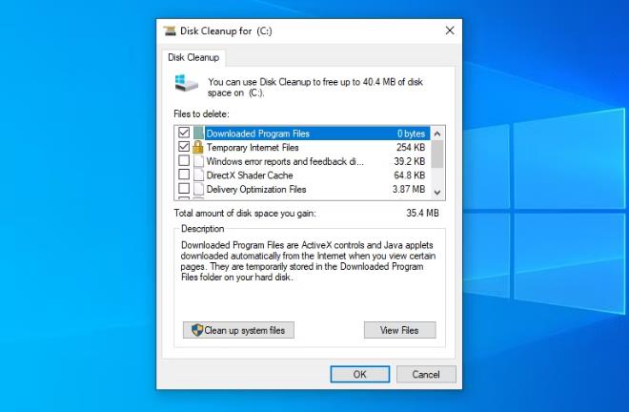
Task: Click the 254 KB size value
Action: point(411,148)
